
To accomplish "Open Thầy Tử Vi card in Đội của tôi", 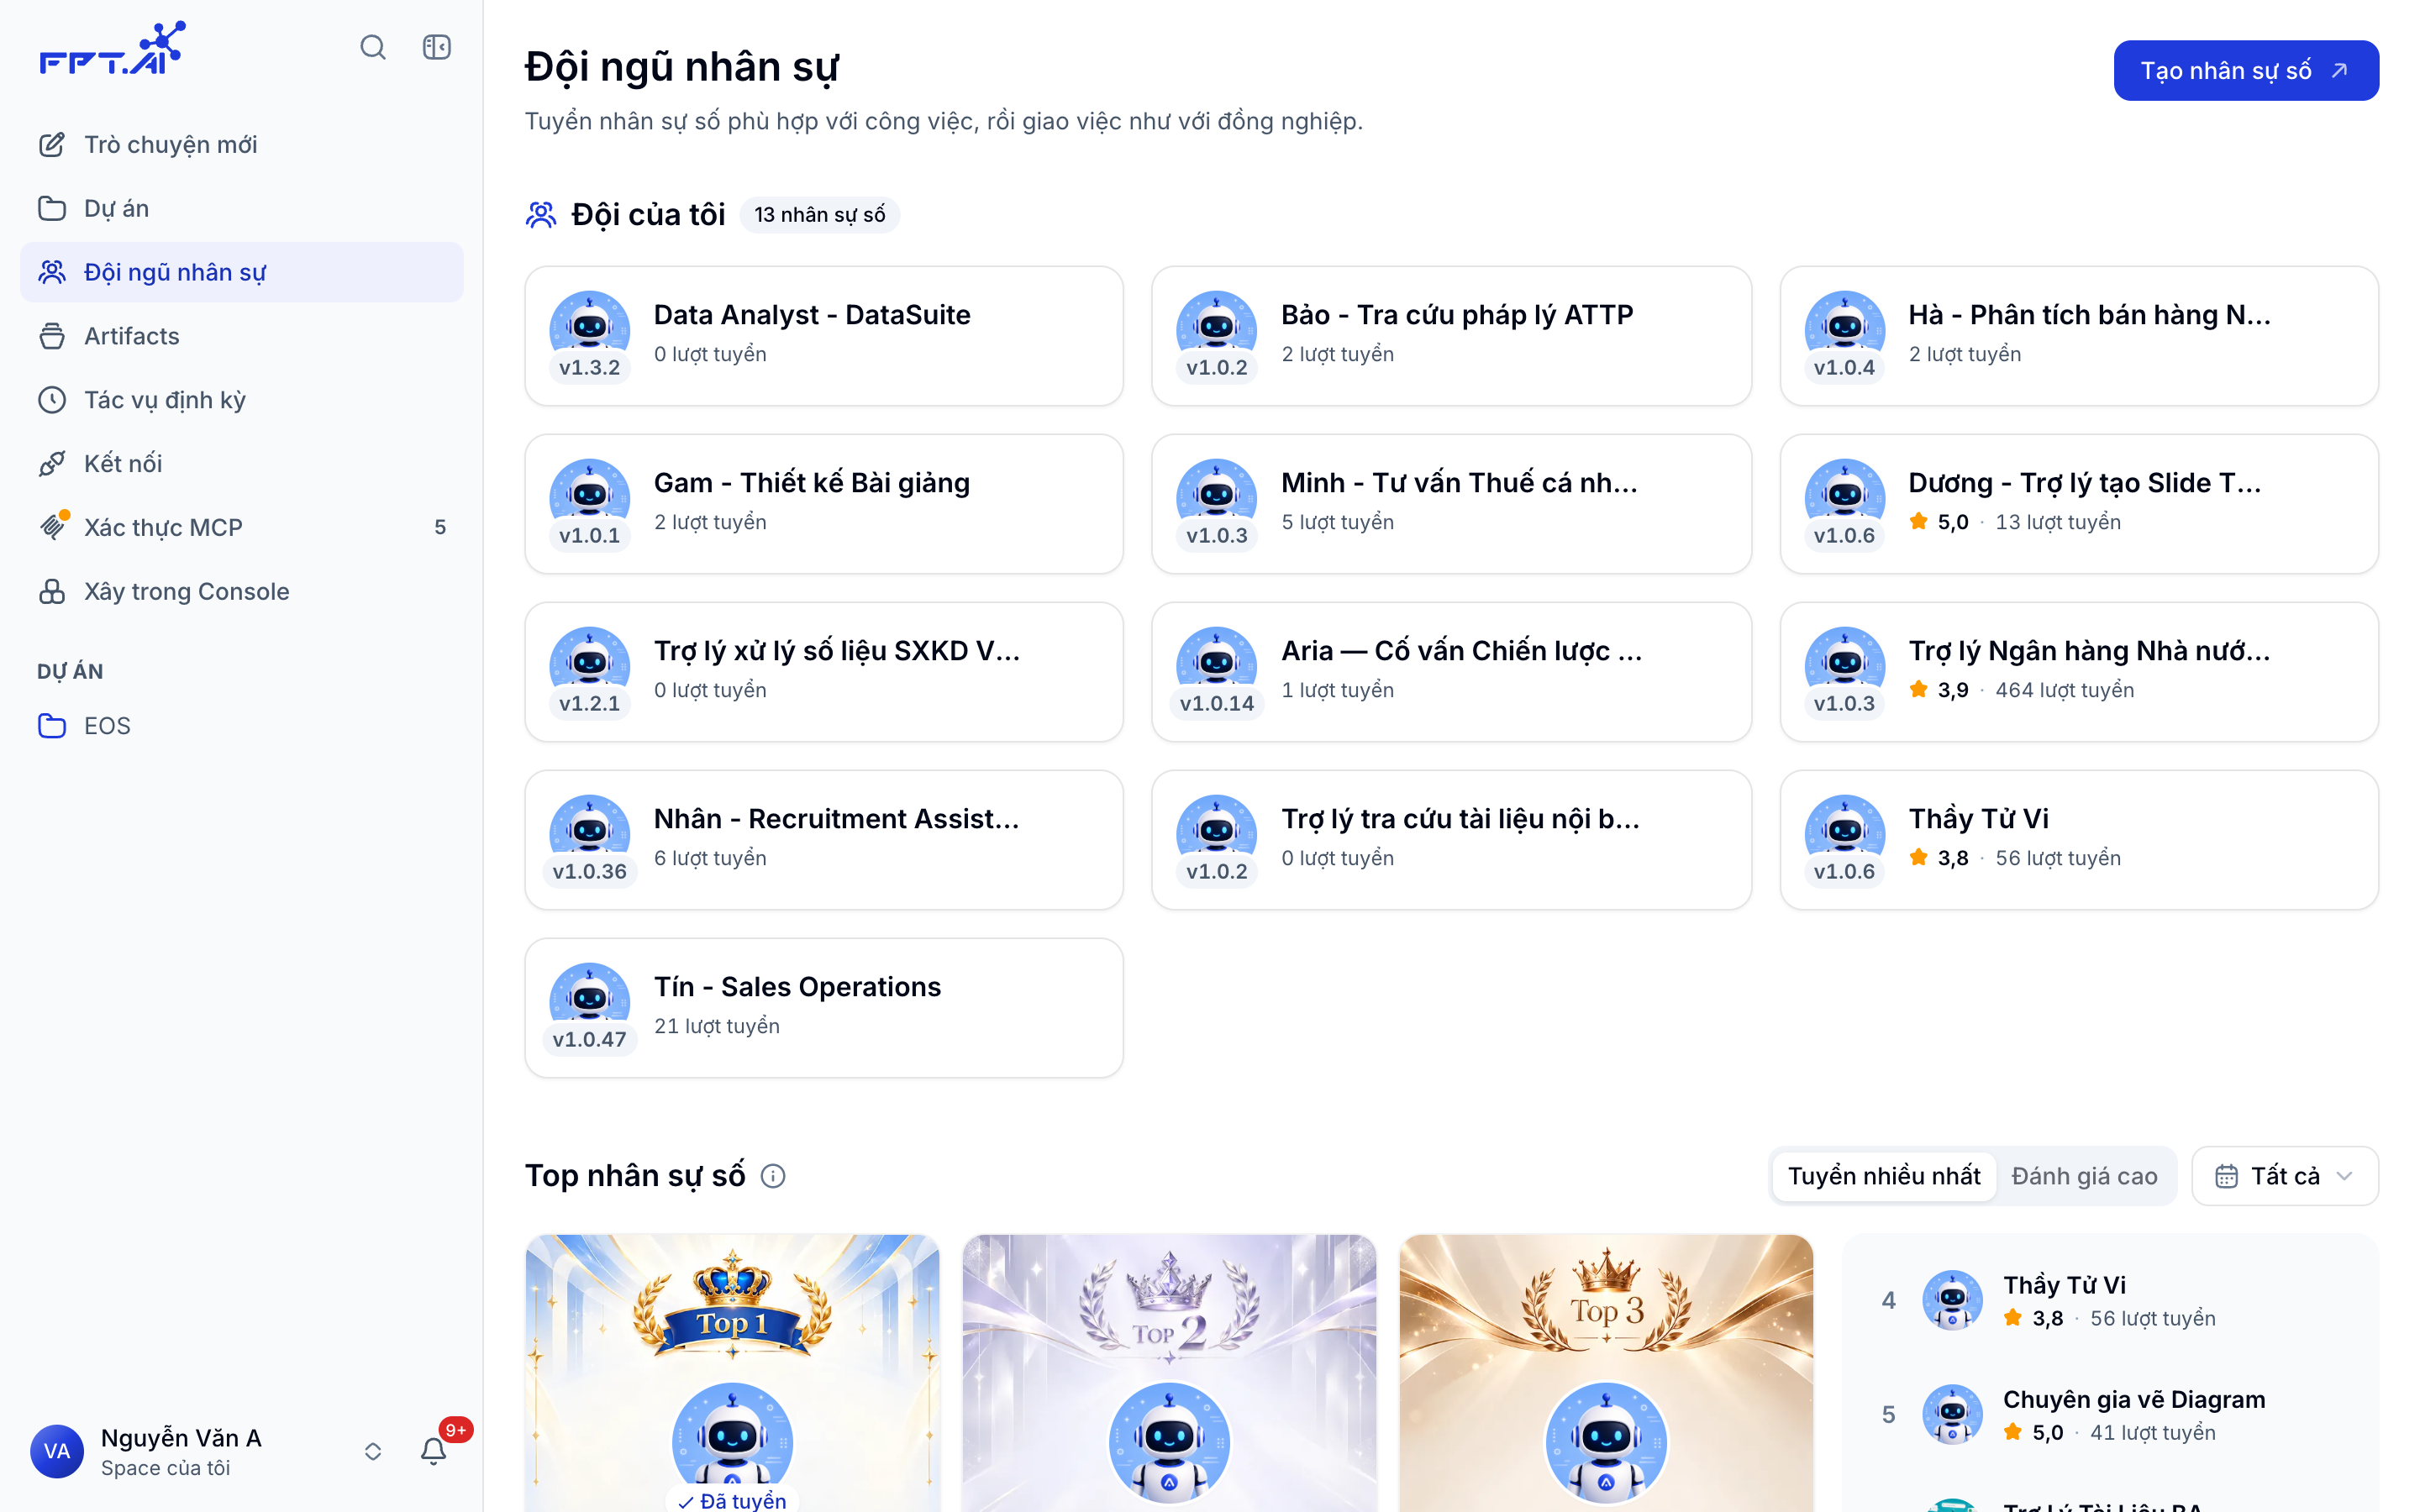I will click(2079, 840).
